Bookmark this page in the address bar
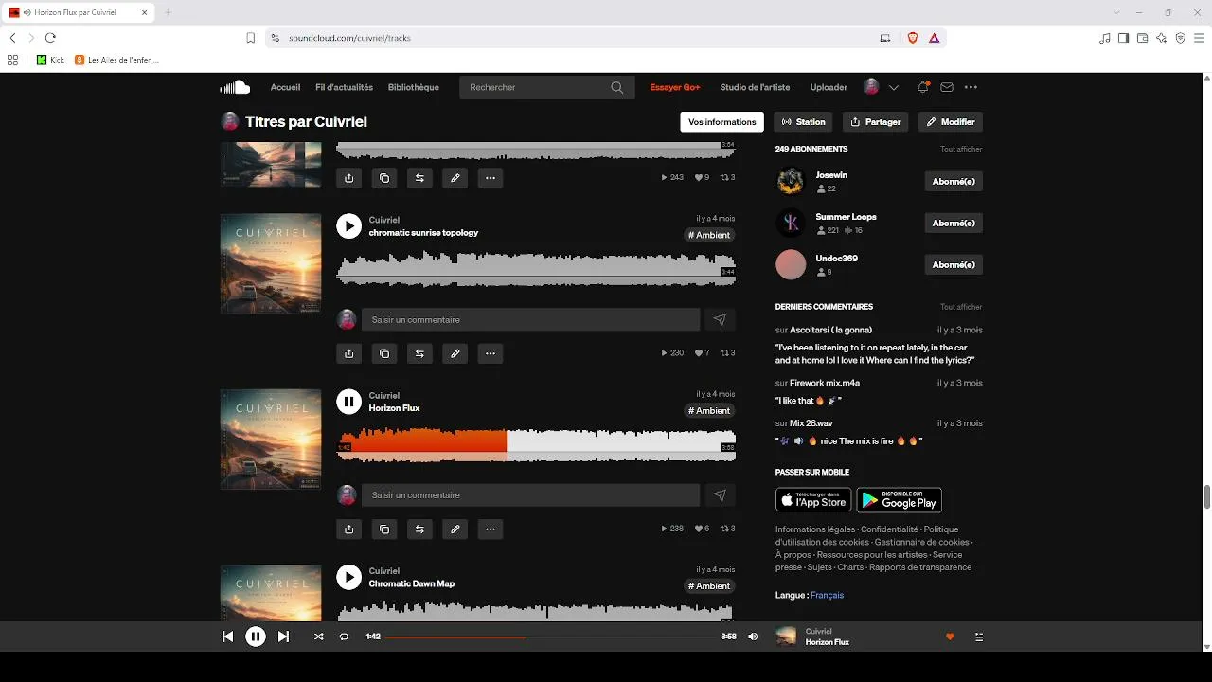1212x682 pixels. [x=251, y=38]
